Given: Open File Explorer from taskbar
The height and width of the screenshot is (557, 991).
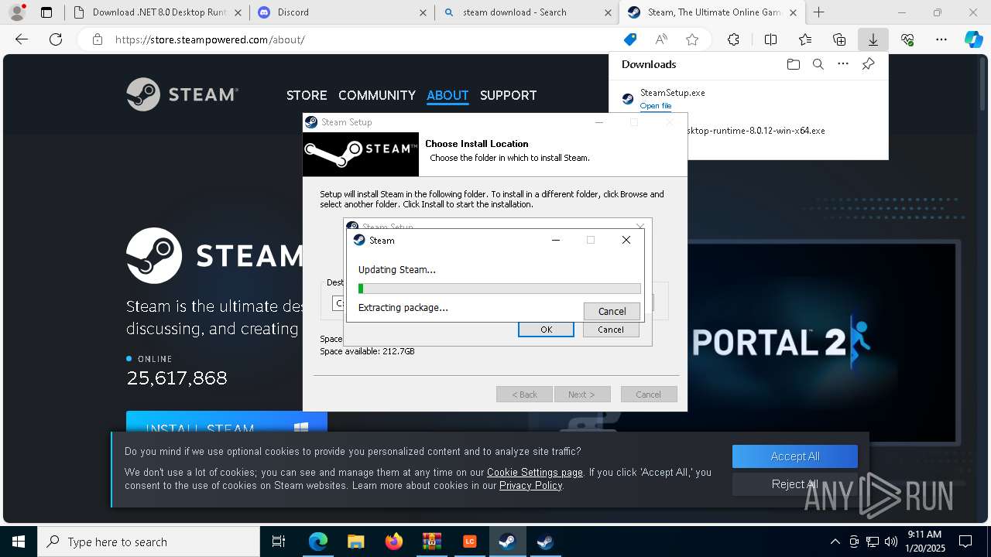Looking at the screenshot, I should [355, 542].
